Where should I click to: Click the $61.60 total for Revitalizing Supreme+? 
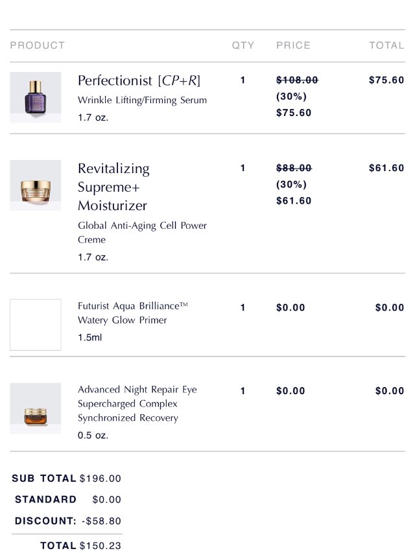tap(386, 168)
